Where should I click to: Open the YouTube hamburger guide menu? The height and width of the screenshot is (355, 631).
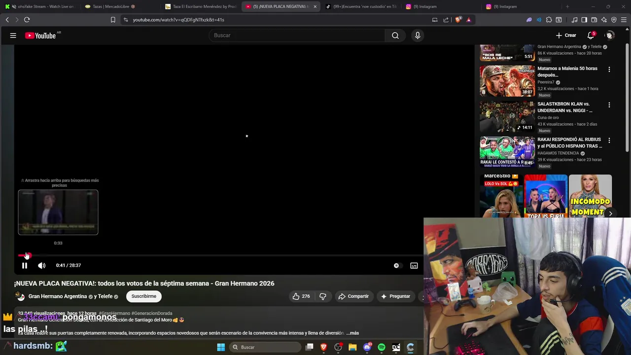pyautogui.click(x=13, y=35)
